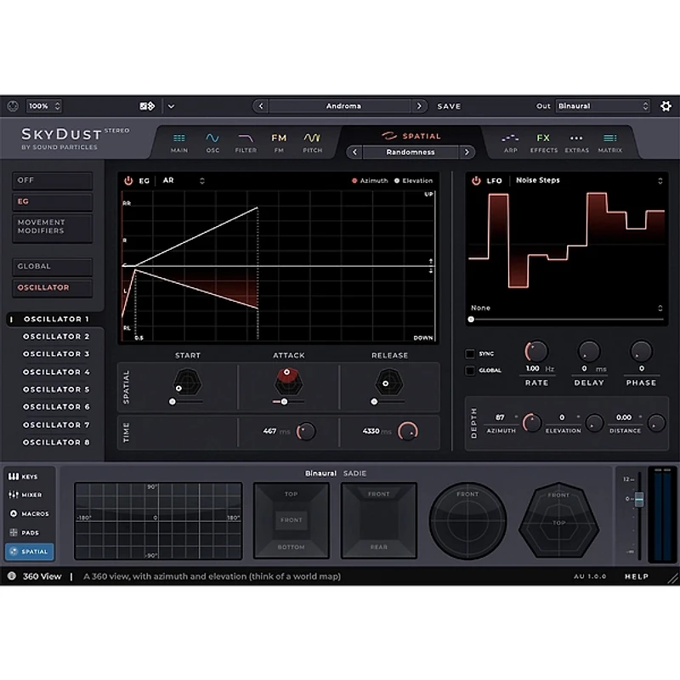This screenshot has width=680, height=680.
Task: Open the PITCH section tab
Action: 312,143
